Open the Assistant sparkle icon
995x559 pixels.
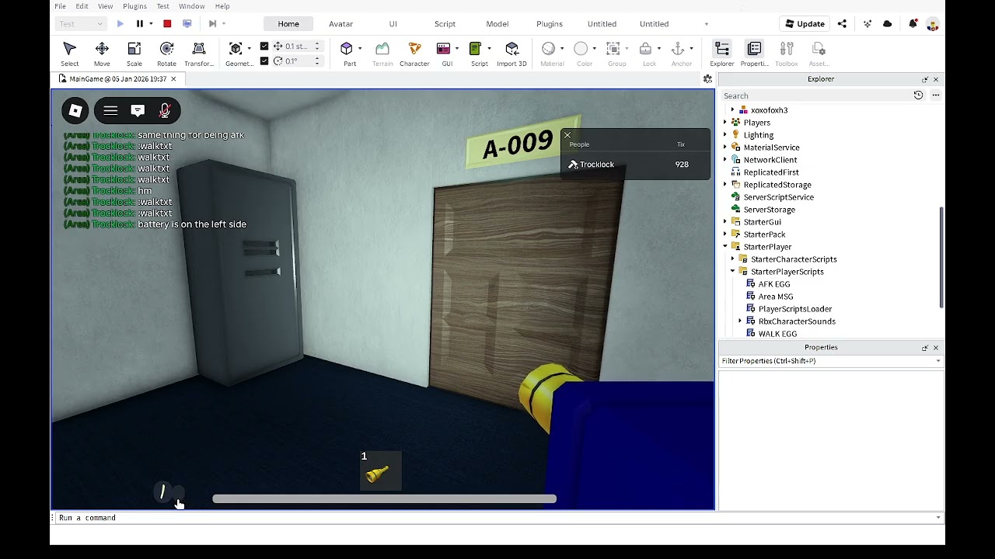coord(868,24)
